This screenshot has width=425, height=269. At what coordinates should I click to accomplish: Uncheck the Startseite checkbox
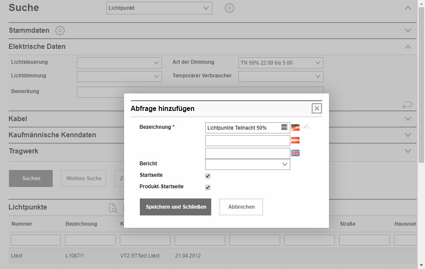point(208,176)
